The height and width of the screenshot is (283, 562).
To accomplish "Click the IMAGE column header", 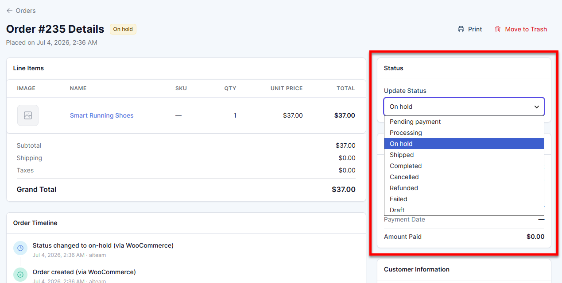I will click(26, 88).
